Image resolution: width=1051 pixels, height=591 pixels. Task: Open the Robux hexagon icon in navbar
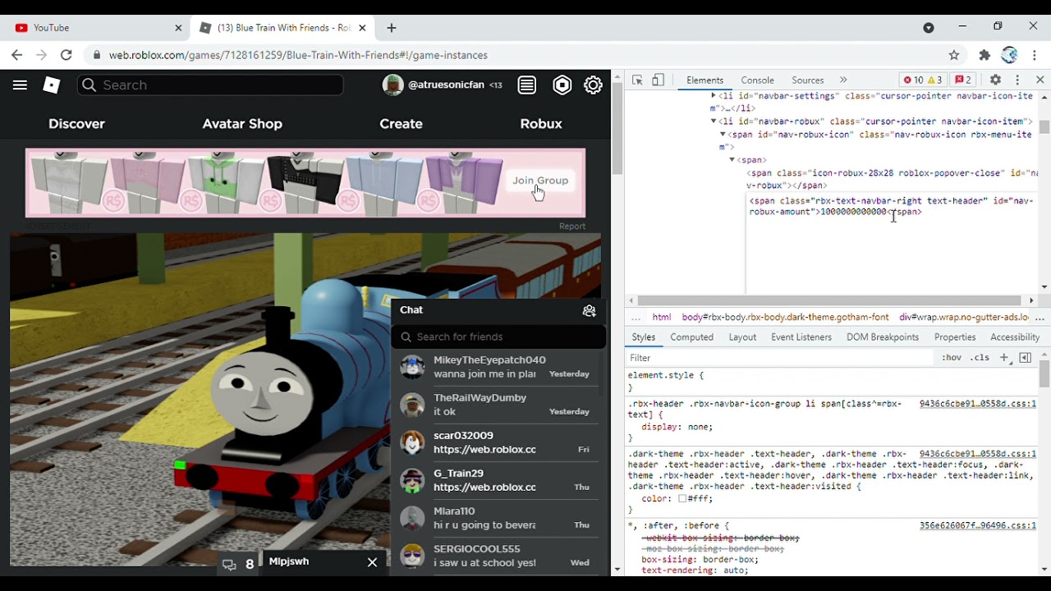point(562,85)
